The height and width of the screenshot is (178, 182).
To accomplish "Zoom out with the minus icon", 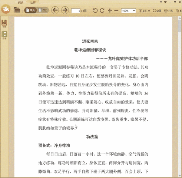I will point(116,11).
